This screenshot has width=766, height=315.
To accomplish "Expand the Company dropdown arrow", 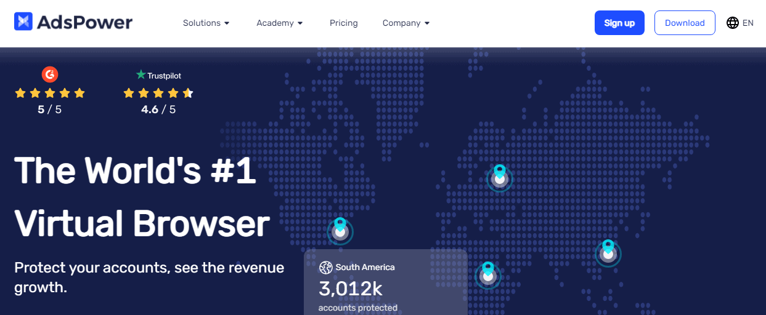I will [427, 23].
